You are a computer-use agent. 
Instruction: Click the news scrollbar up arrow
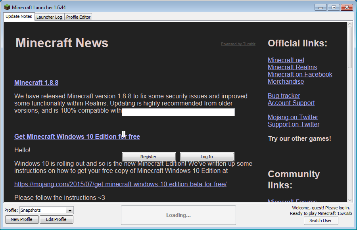(x=350, y=24)
